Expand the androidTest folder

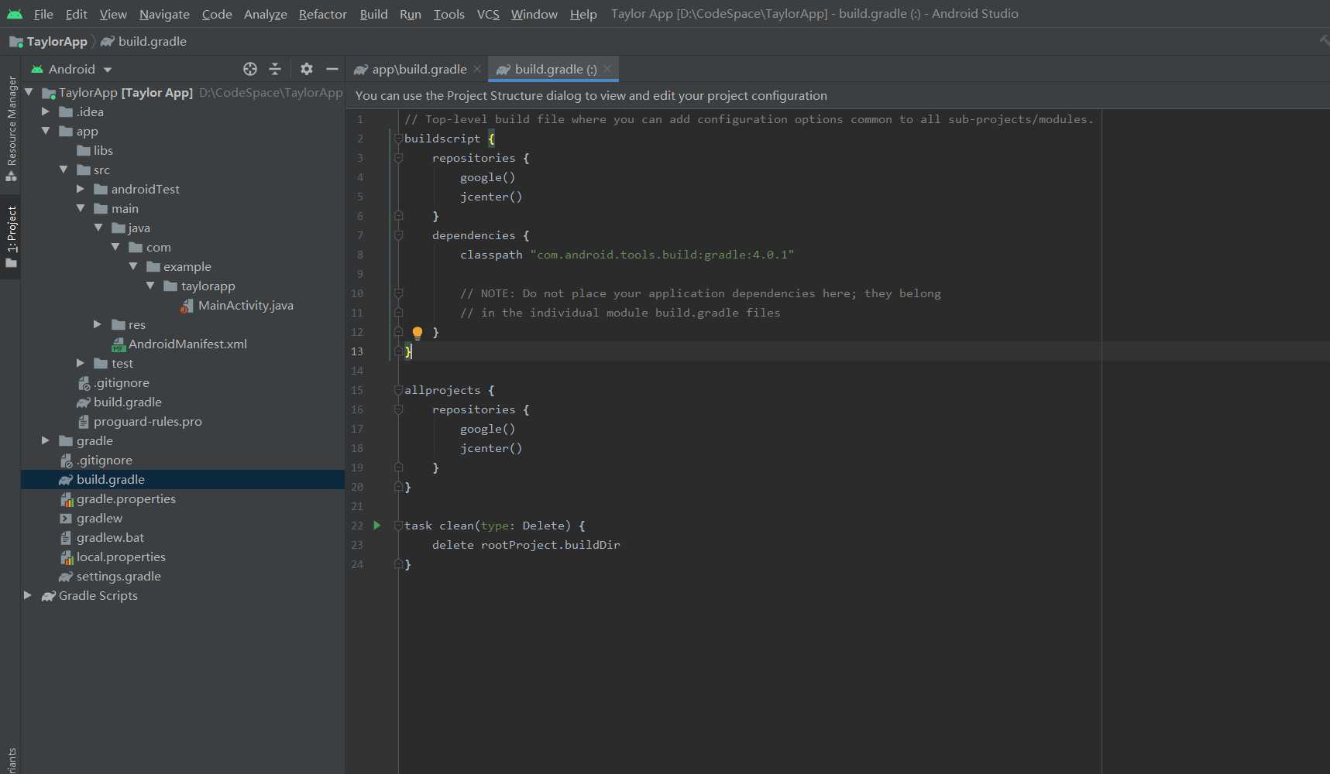[x=81, y=189]
